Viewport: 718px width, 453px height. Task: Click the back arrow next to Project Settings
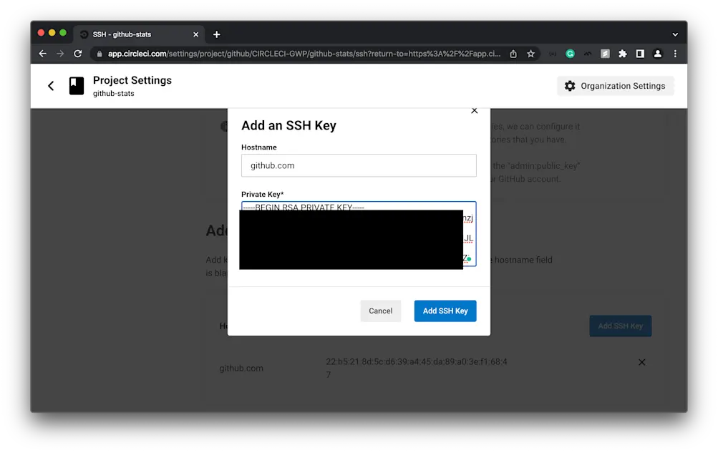coord(50,85)
